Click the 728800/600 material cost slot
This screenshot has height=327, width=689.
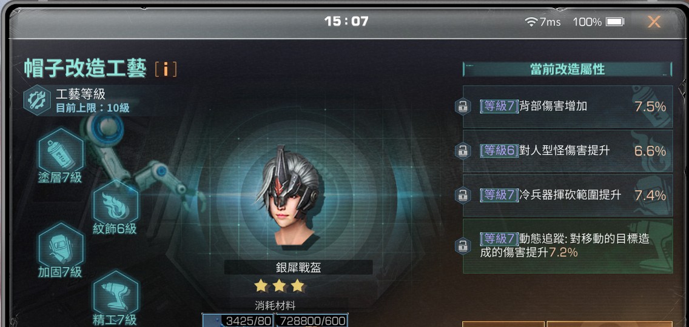(312, 320)
